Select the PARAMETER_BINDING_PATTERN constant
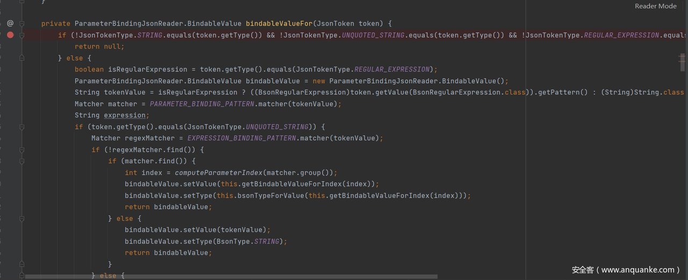The width and height of the screenshot is (688, 280). point(202,104)
